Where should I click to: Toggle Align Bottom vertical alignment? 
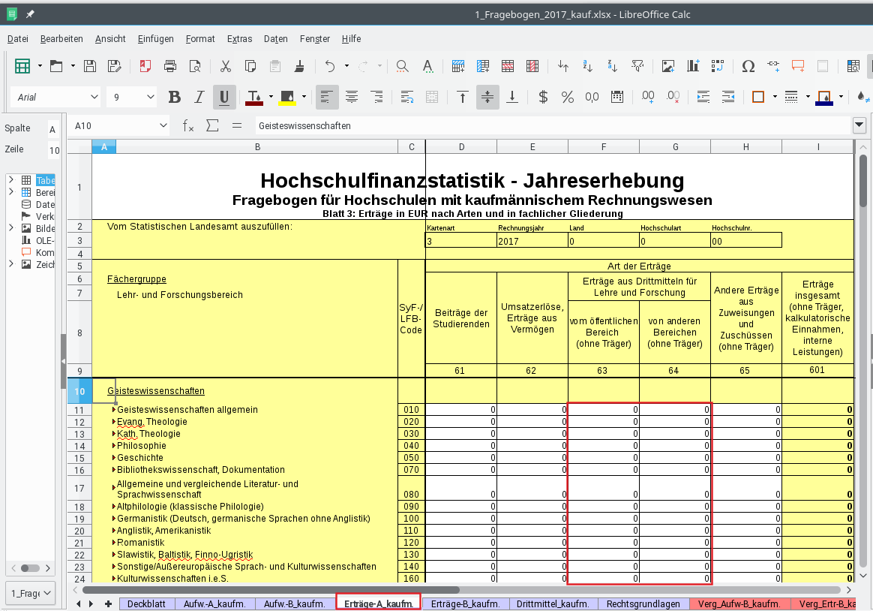click(x=512, y=97)
